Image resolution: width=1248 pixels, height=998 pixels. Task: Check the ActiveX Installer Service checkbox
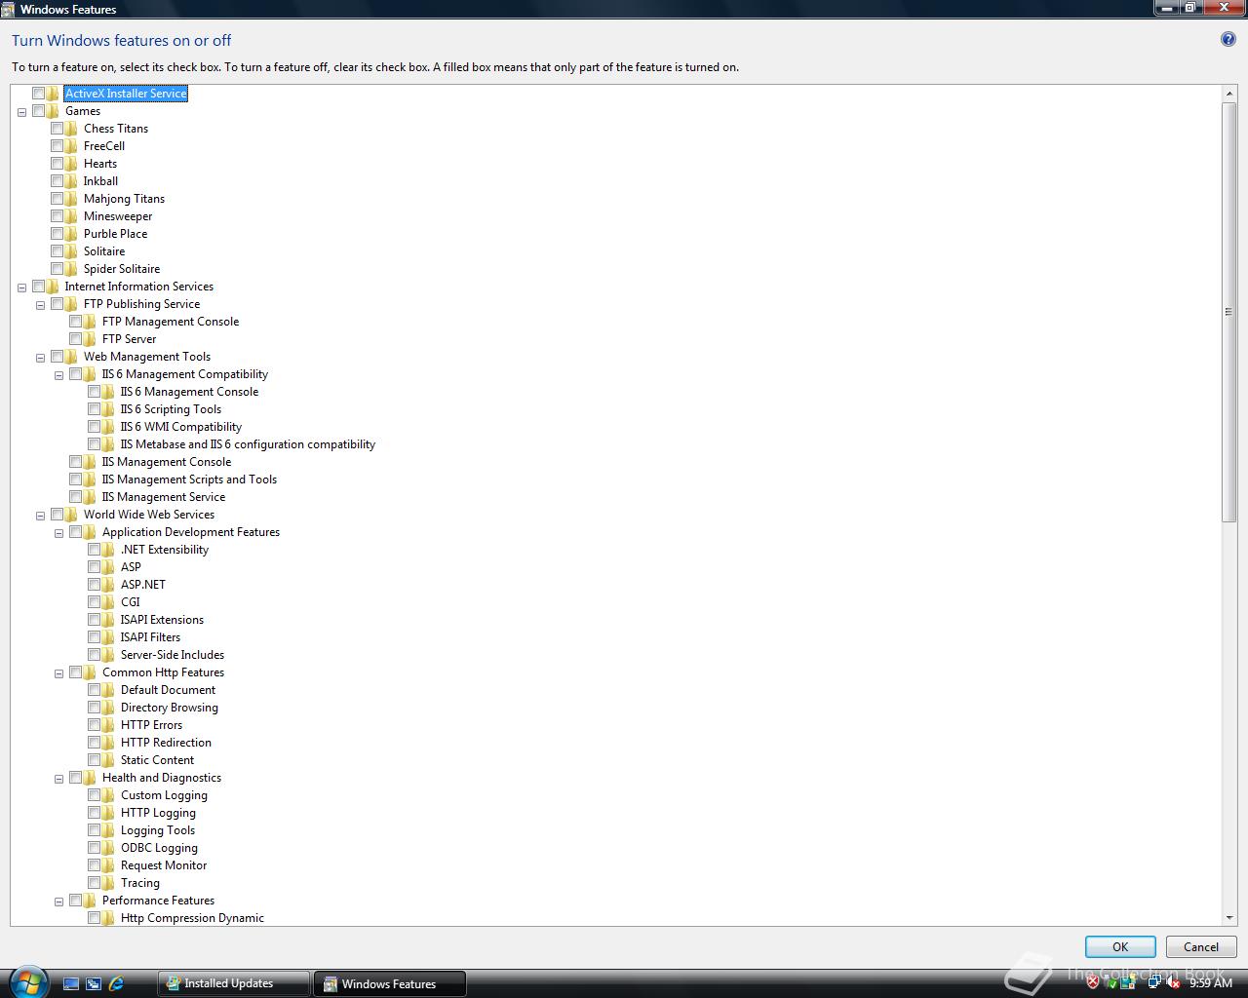point(38,94)
